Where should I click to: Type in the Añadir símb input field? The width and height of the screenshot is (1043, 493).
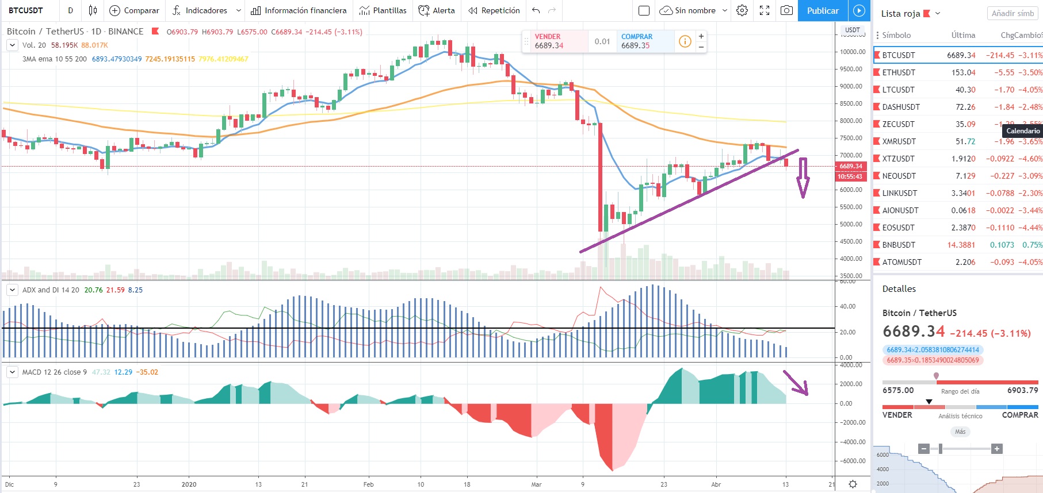click(1013, 13)
